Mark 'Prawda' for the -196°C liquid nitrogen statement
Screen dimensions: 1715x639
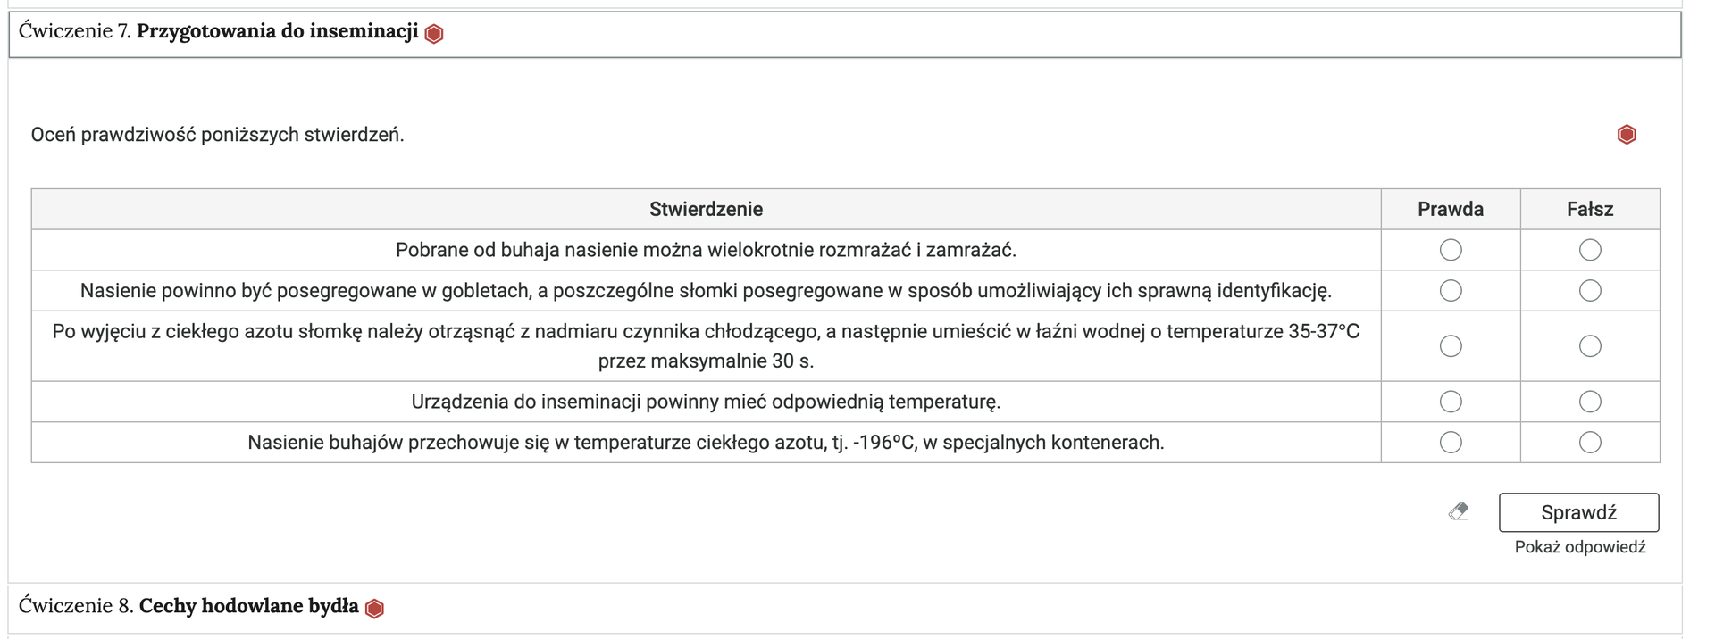pos(1451,442)
